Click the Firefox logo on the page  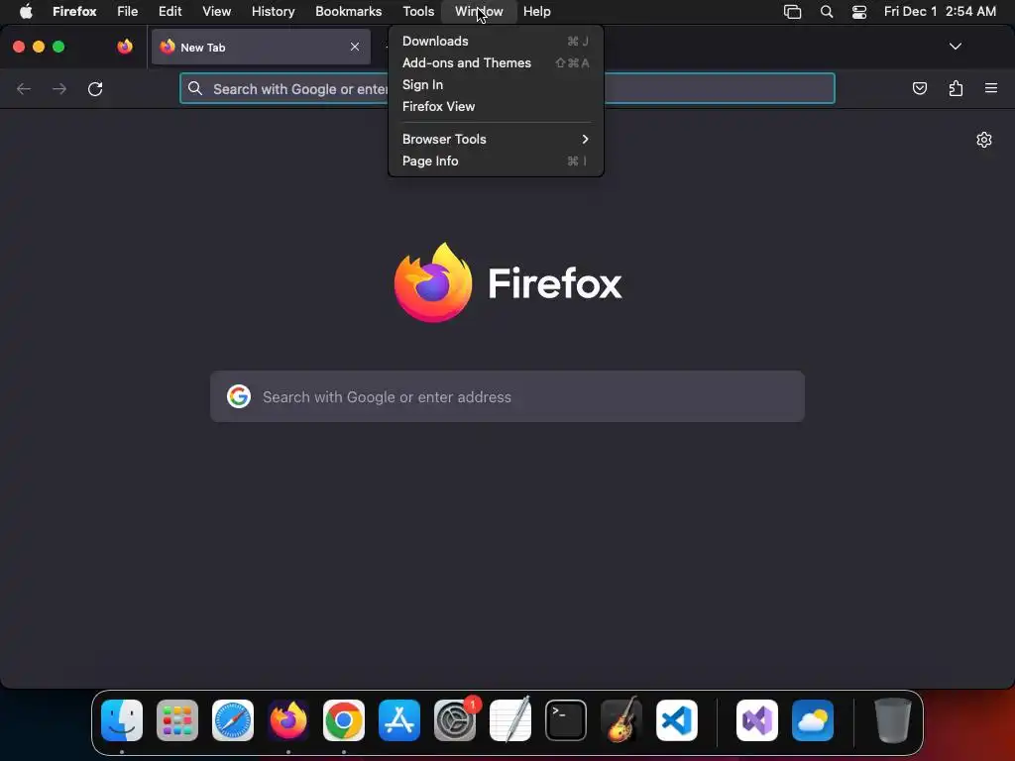pos(507,282)
